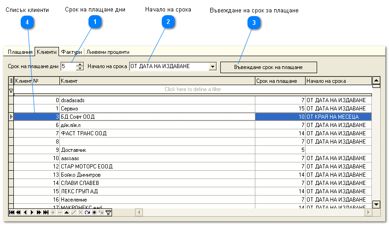The height and width of the screenshot is (225, 389).
Task: Save bookmark with the asterisk icon
Action: pos(94,213)
